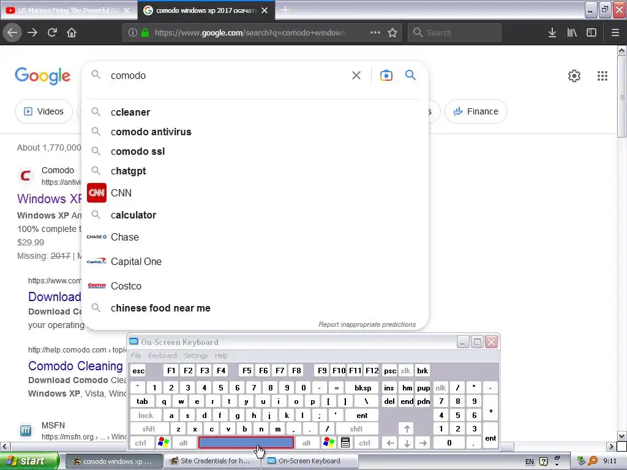The image size is (627, 470).
Task: Tap the up arrow key on keyboard
Action: tap(407, 429)
